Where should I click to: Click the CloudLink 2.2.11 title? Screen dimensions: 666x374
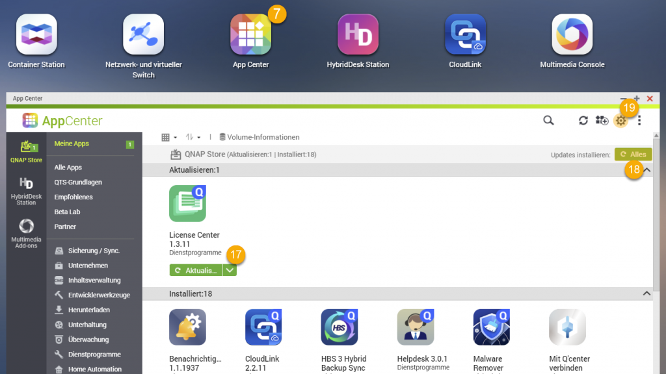pyautogui.click(x=262, y=364)
